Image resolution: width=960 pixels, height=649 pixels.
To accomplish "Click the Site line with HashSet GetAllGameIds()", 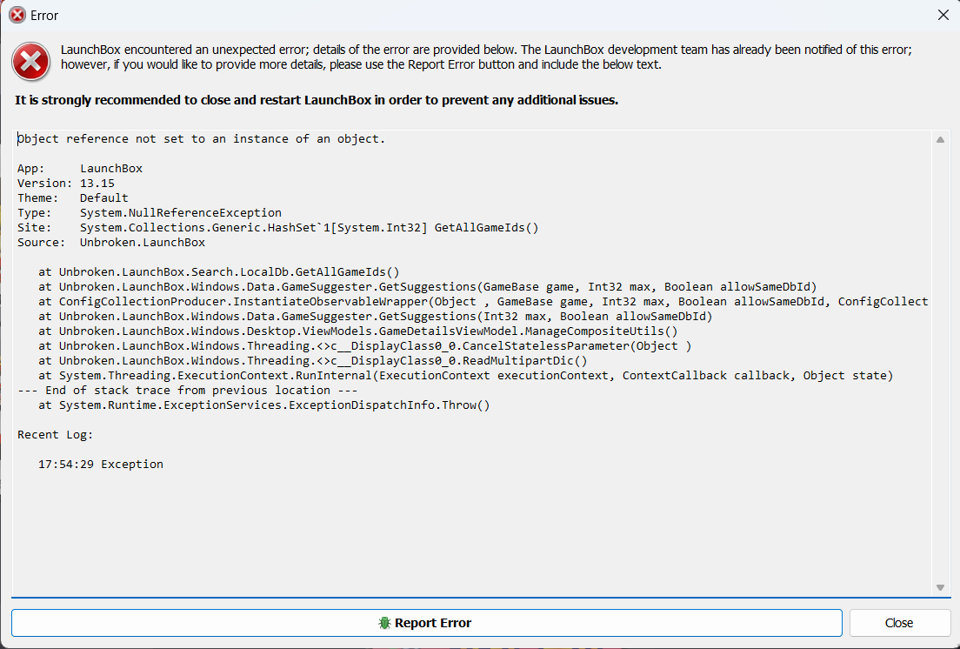I will click(278, 227).
